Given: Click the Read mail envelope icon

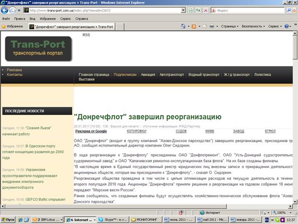Looking at the screenshot, I should [x=205, y=26].
